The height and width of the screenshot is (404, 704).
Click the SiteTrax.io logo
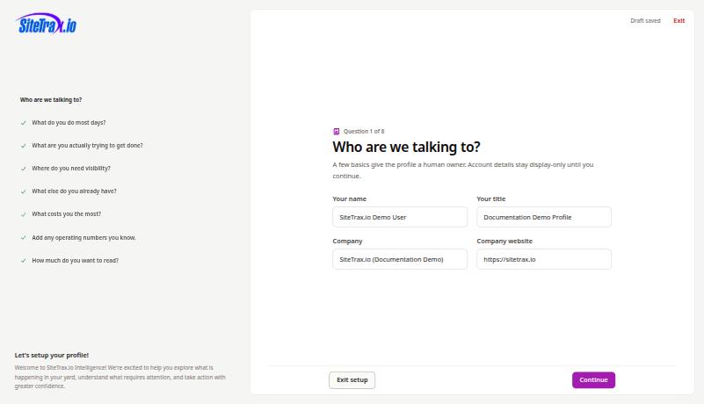click(47, 24)
